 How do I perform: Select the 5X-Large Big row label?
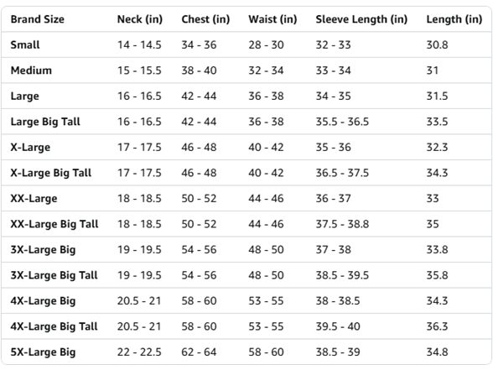[43, 352]
